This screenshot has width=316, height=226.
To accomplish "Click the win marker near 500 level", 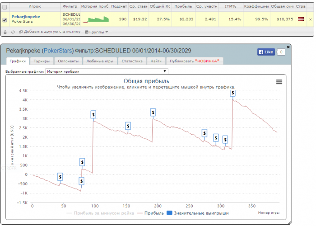I will pyautogui.click(x=82, y=162).
